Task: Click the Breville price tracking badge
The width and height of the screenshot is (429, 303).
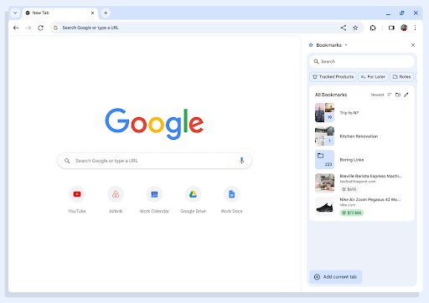Action: click(x=349, y=189)
